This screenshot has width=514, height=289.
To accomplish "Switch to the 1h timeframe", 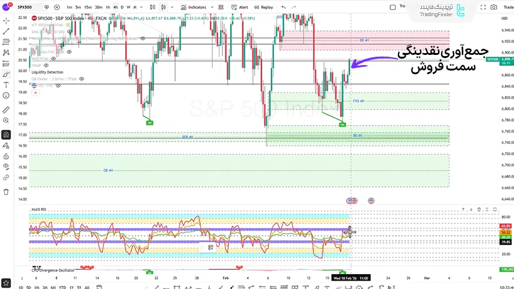I will (x=106, y=7).
